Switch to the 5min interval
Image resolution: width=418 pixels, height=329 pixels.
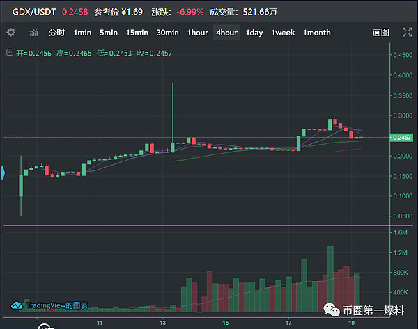click(108, 33)
